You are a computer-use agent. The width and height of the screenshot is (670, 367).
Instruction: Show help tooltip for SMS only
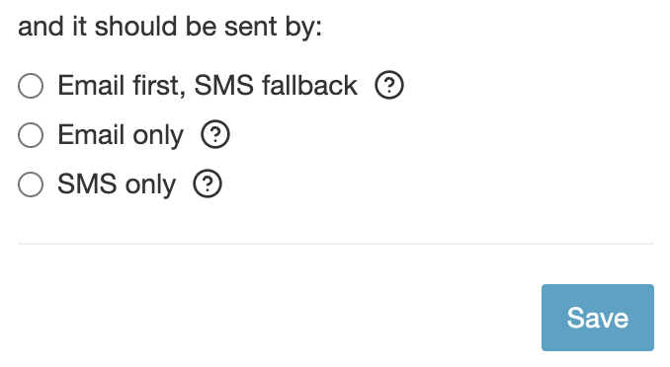pyautogui.click(x=208, y=183)
